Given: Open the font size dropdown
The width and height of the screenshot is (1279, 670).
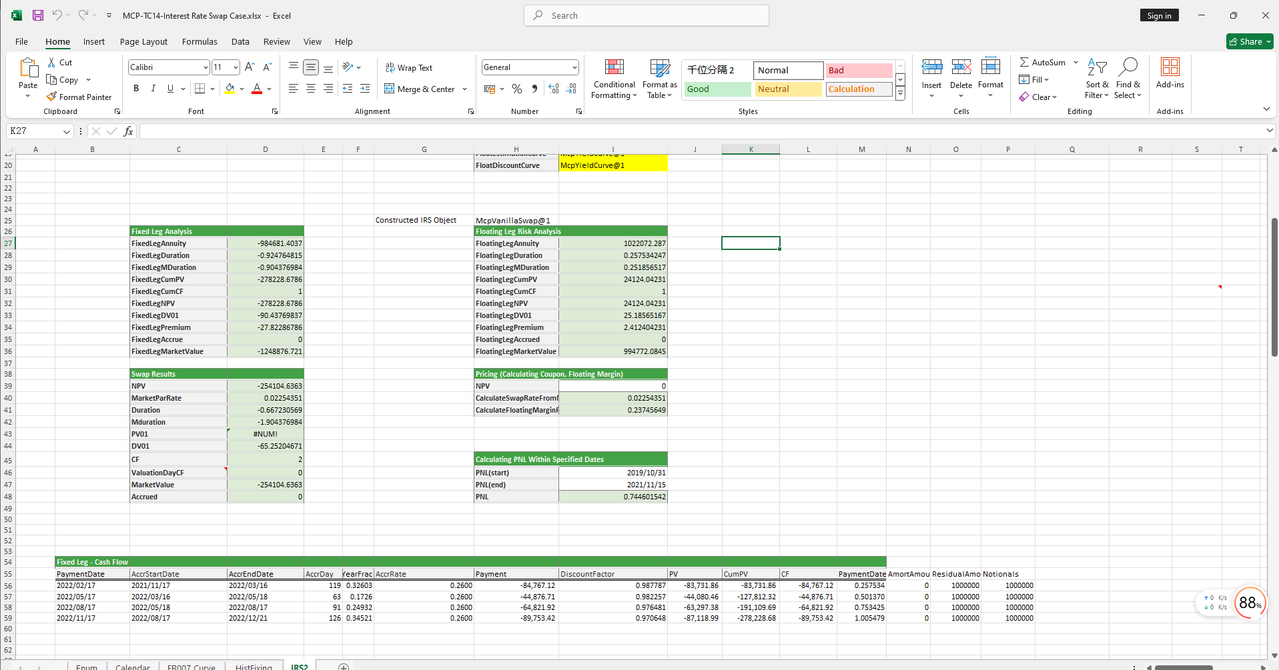Looking at the screenshot, I should (236, 67).
